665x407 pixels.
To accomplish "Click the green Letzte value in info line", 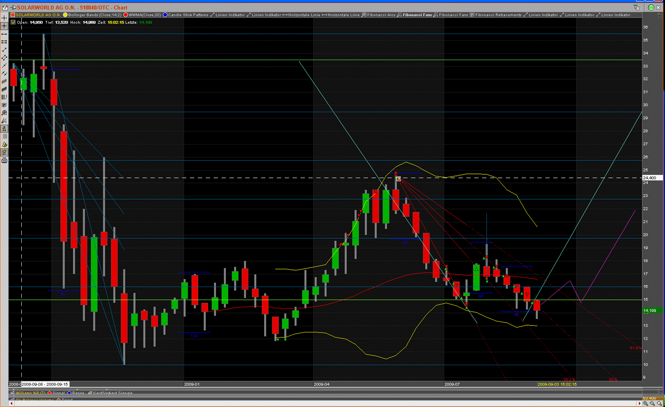I will tap(146, 22).
